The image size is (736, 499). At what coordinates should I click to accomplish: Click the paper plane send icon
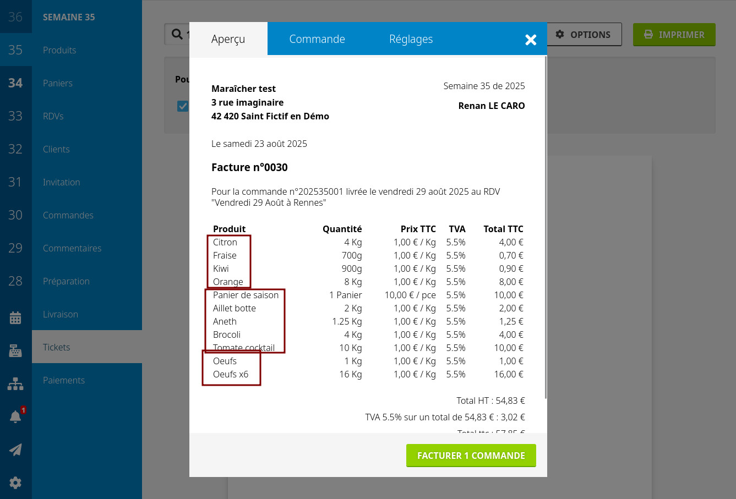pos(15,449)
